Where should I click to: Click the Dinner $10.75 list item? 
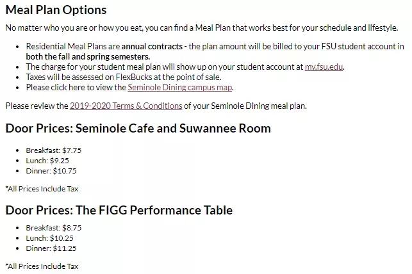tap(51, 171)
